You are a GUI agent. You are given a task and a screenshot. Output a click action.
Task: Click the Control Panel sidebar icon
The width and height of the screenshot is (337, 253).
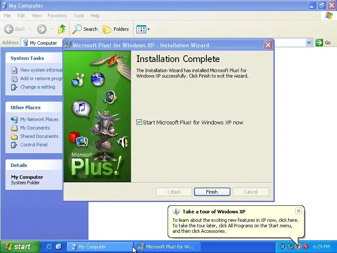pos(14,145)
